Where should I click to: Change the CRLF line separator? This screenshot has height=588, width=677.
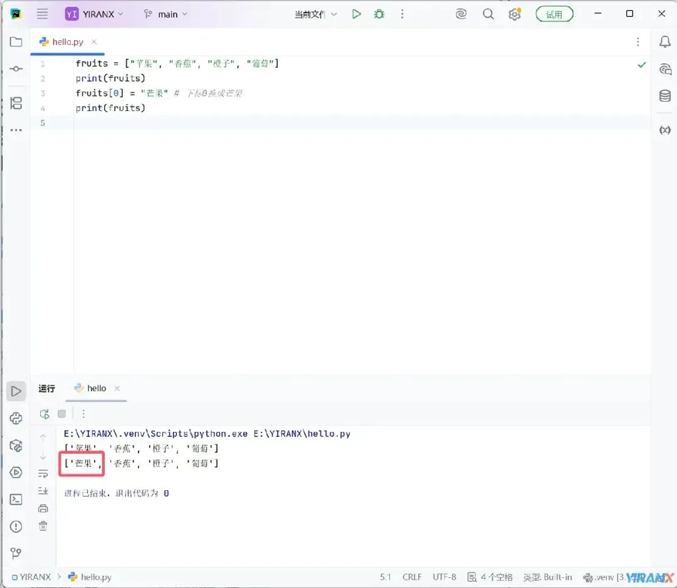tap(412, 577)
